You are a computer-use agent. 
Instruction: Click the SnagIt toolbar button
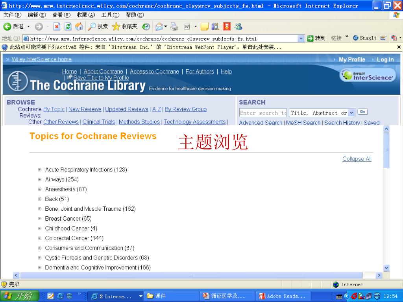point(365,38)
